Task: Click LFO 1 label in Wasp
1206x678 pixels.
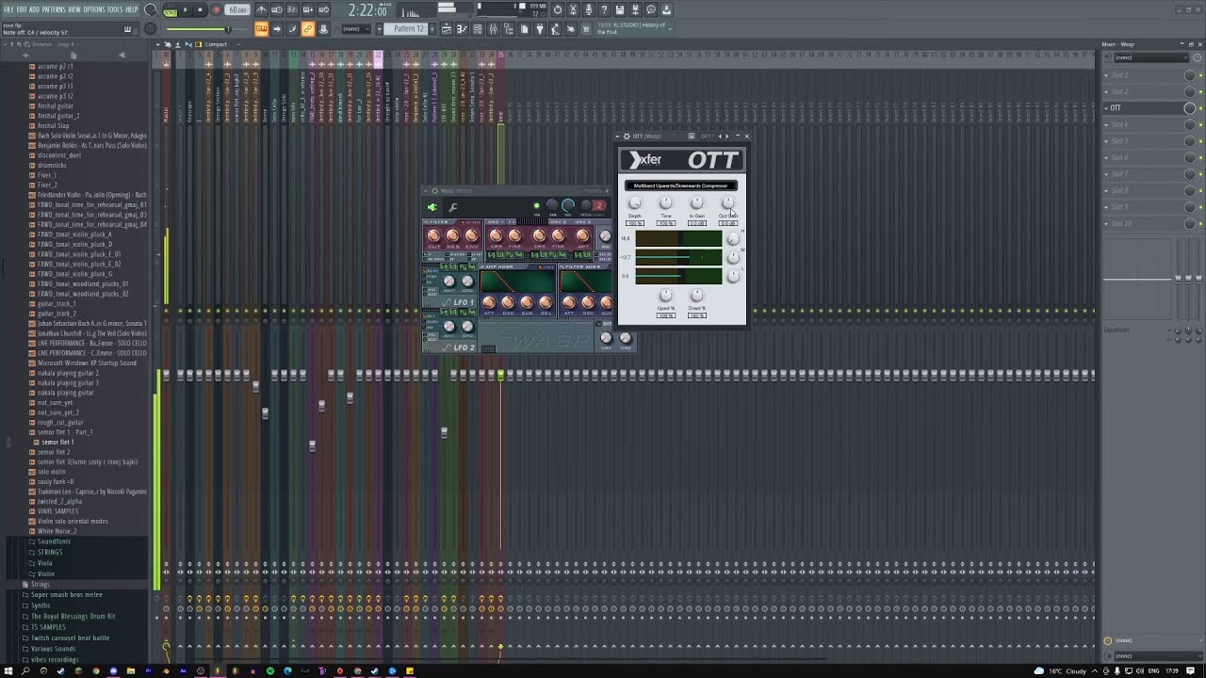Action: tap(464, 302)
